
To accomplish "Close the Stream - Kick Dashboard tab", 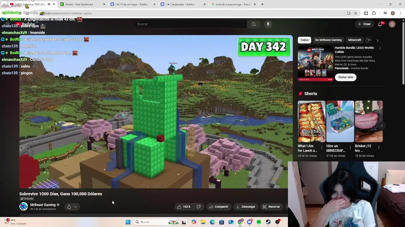I will pyautogui.click(x=104, y=4).
